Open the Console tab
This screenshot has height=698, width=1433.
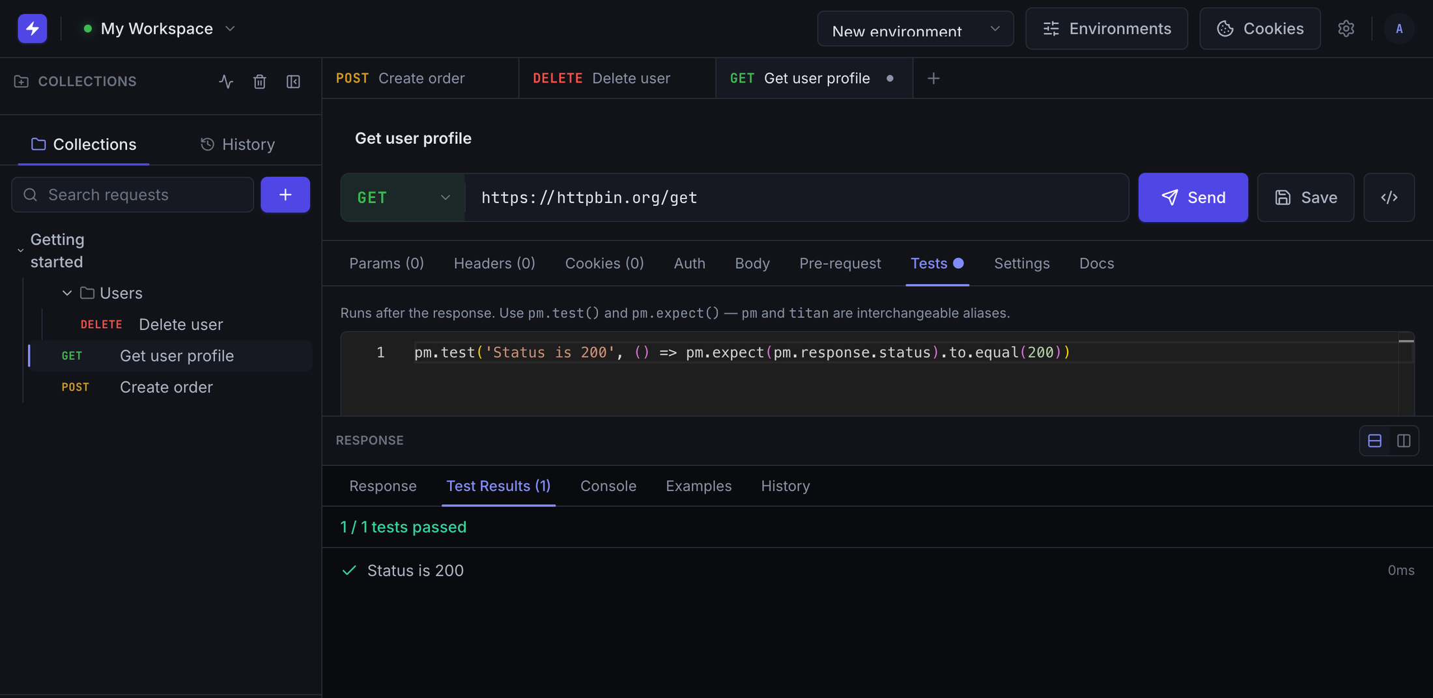pos(608,486)
